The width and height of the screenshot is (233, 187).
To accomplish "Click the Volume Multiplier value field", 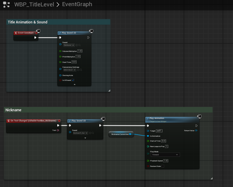I will pos(80,51).
